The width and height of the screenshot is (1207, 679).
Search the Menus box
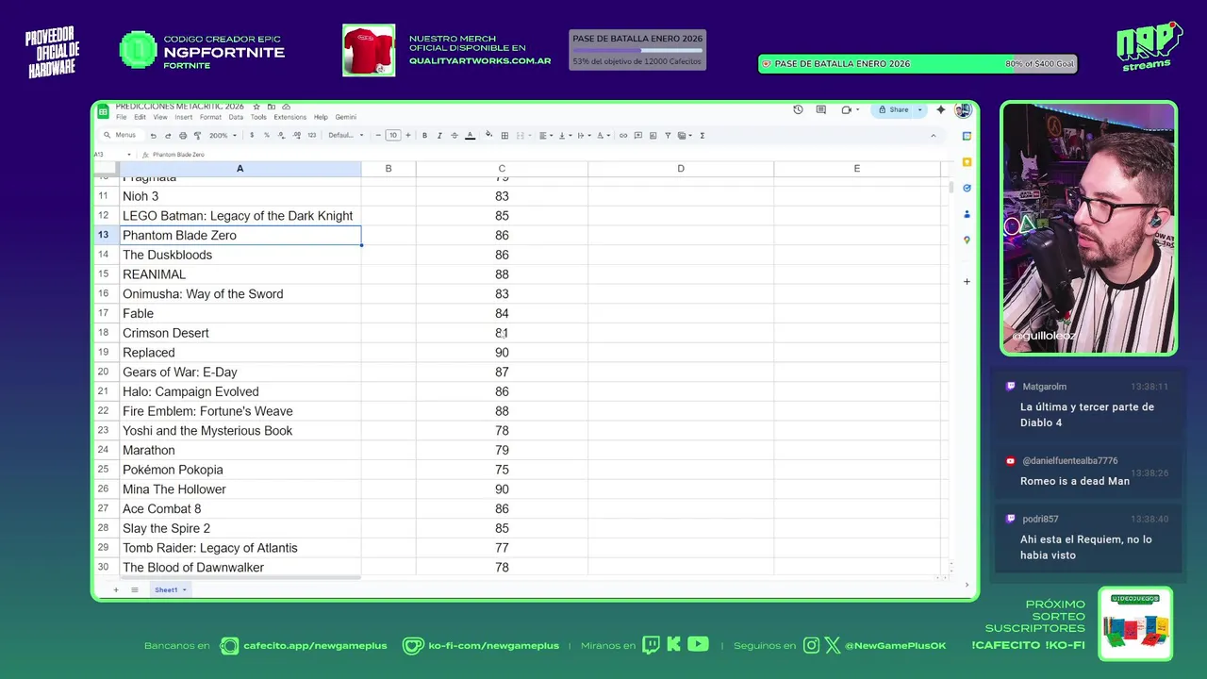(x=123, y=135)
